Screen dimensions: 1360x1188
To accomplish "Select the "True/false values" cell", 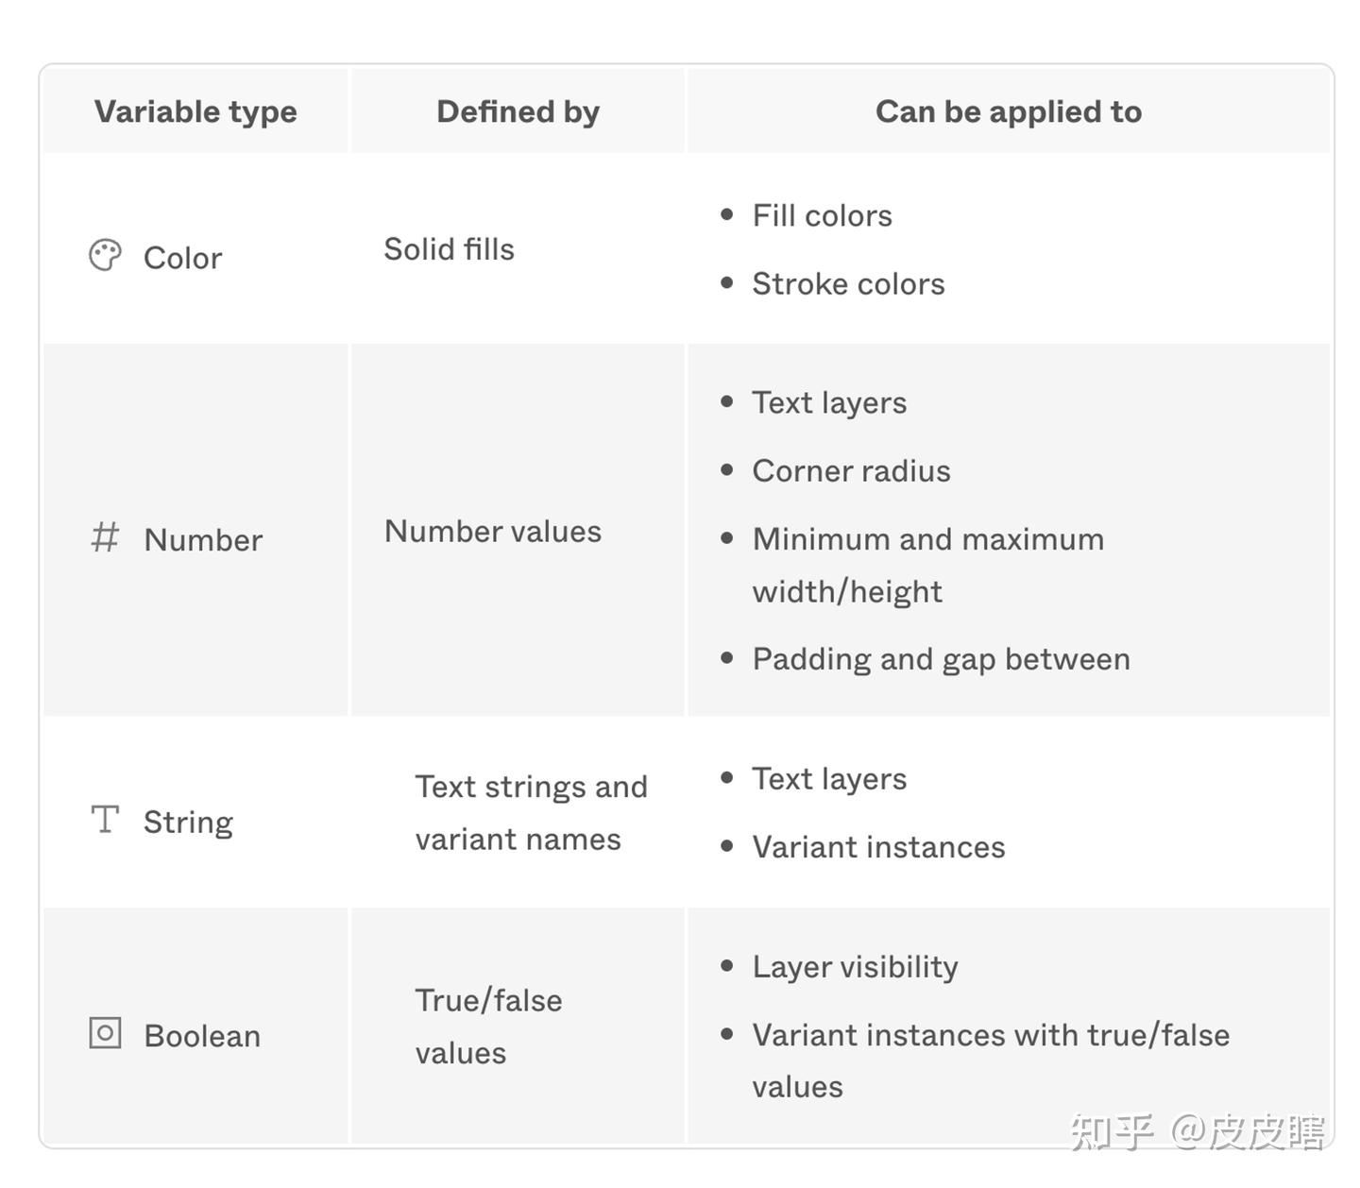I will pyautogui.click(x=488, y=1027).
